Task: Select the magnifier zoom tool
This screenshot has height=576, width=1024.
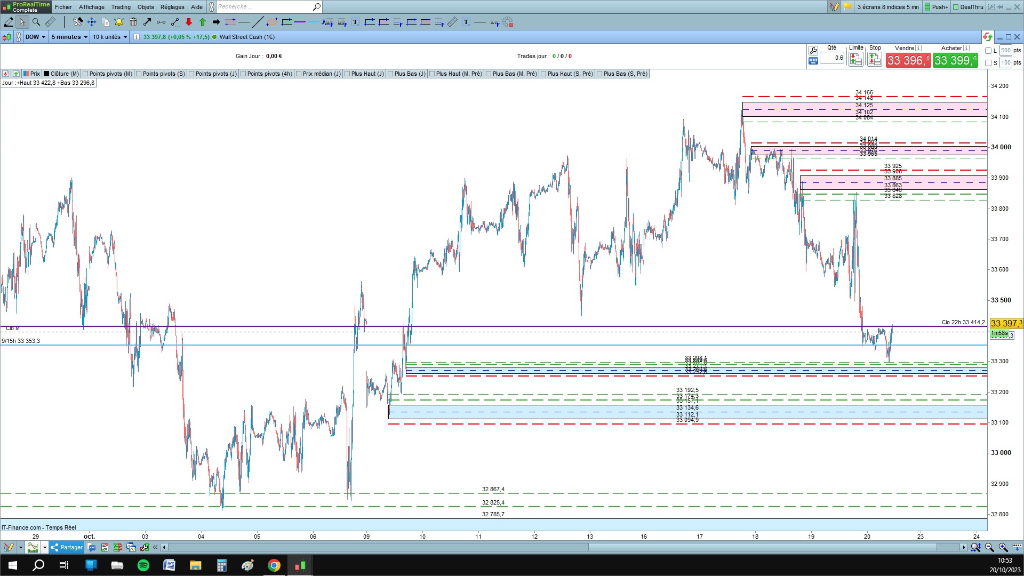Action: (x=36, y=22)
